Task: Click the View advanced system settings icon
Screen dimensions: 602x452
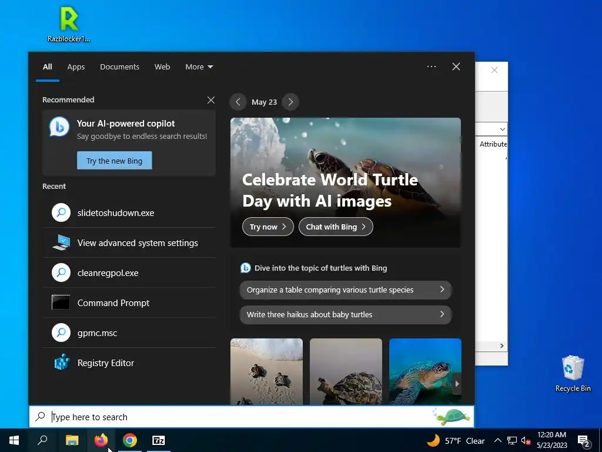Action: [x=61, y=242]
